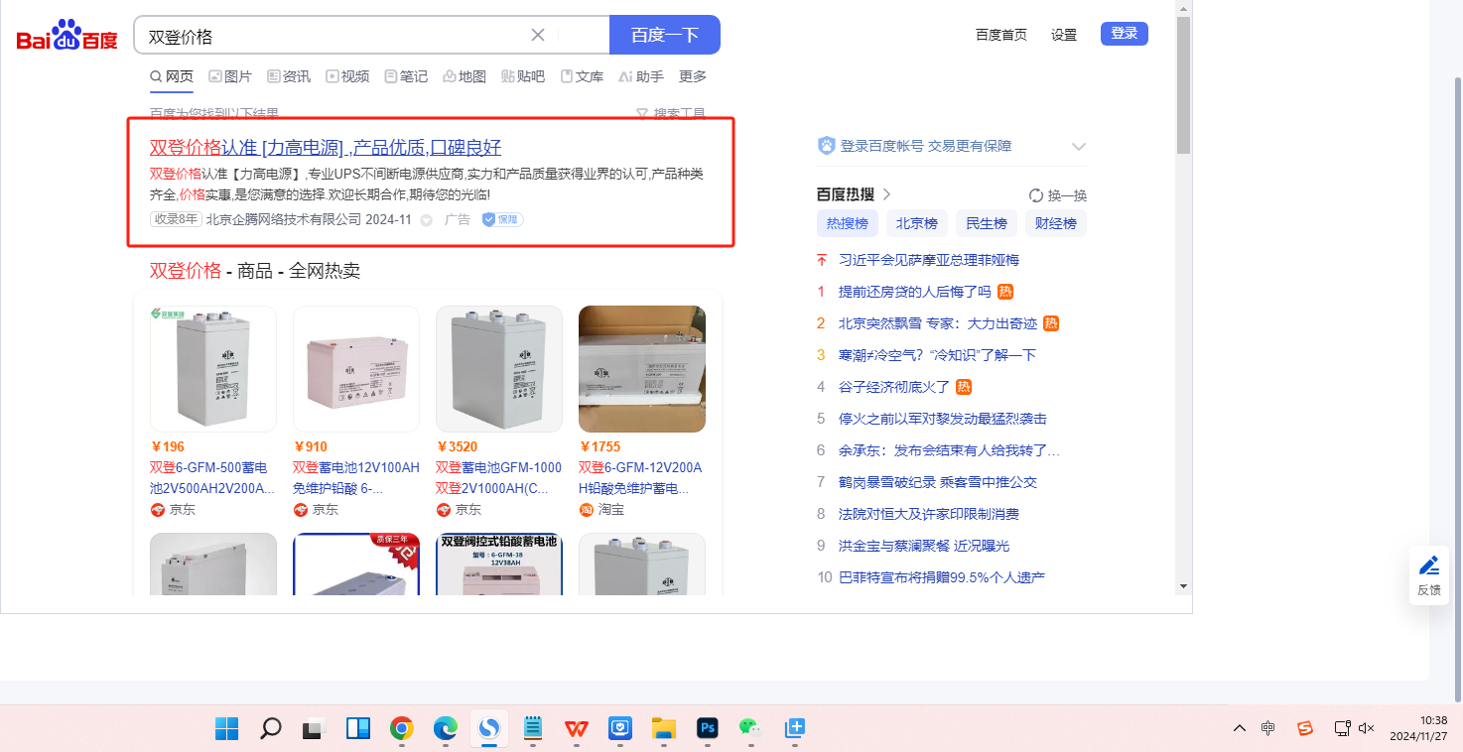
Task: Open the ￥1755 双登6-GFM-12V200A Taobao product link
Action: click(642, 477)
